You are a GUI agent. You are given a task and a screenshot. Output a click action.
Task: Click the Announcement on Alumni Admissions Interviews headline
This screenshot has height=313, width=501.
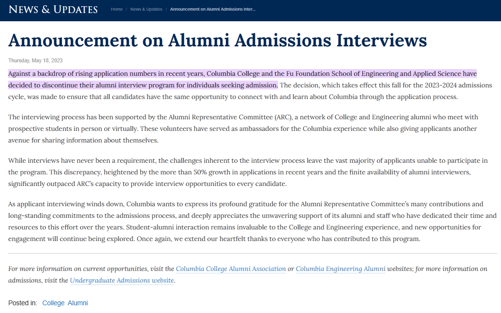pyautogui.click(x=217, y=41)
